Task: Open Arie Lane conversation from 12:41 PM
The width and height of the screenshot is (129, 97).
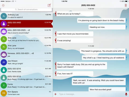Action: coord(26,39)
